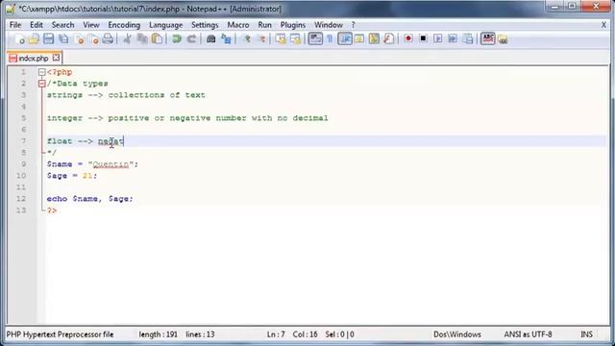
Task: Open the ? help menu
Action: (x=353, y=25)
